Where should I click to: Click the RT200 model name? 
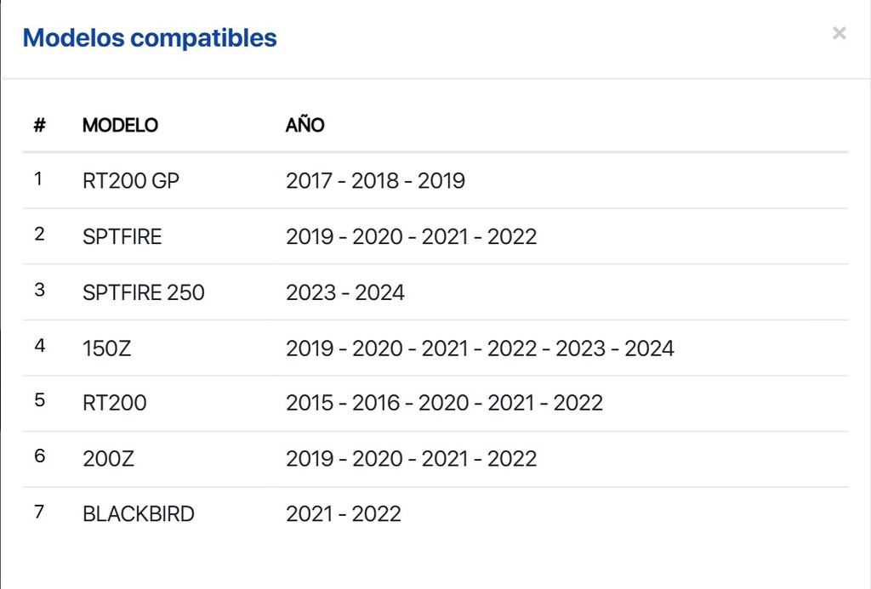click(114, 403)
